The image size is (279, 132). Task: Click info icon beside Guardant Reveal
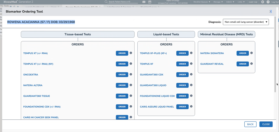point(252,64)
